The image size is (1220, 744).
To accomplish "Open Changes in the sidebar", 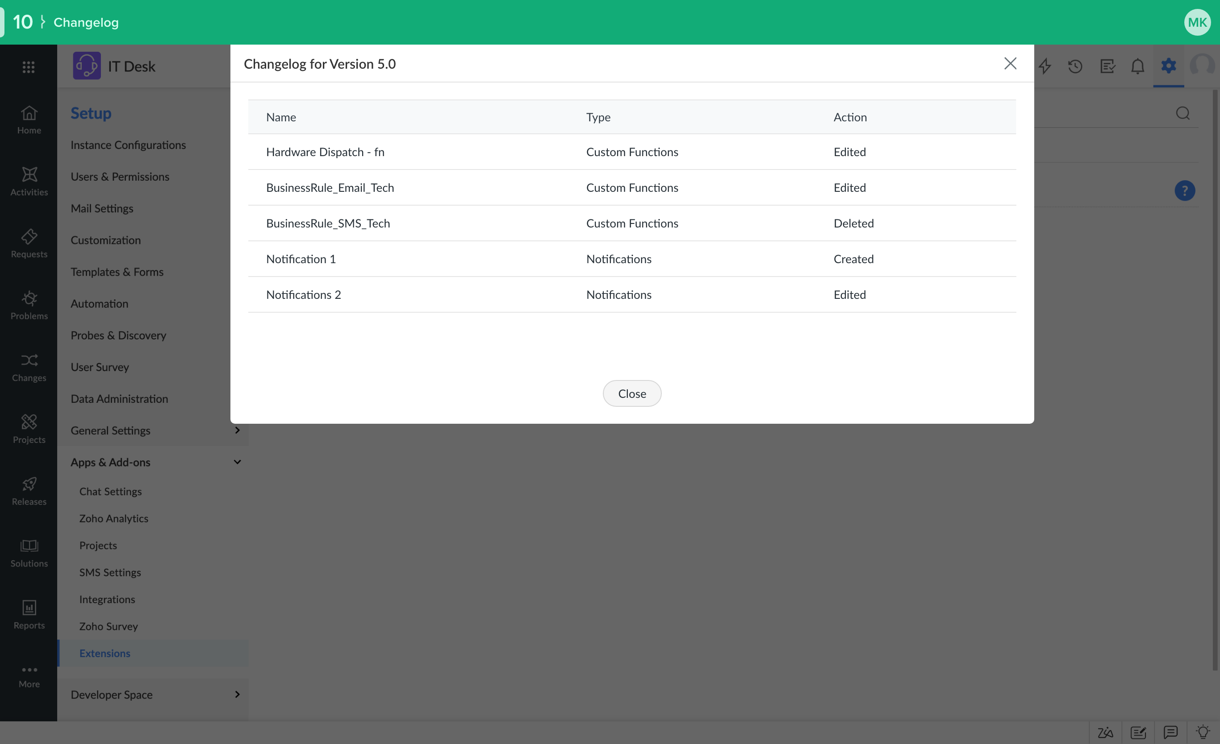I will pyautogui.click(x=29, y=367).
